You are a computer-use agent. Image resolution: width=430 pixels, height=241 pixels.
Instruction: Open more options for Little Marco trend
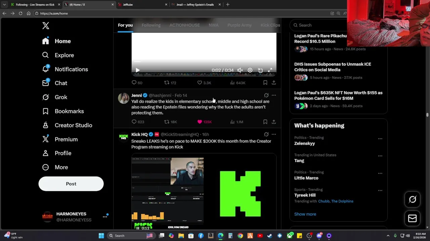point(380,173)
